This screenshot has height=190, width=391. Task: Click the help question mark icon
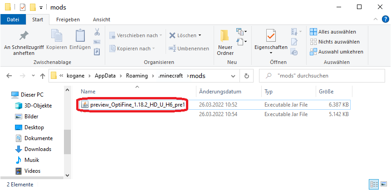click(385, 19)
